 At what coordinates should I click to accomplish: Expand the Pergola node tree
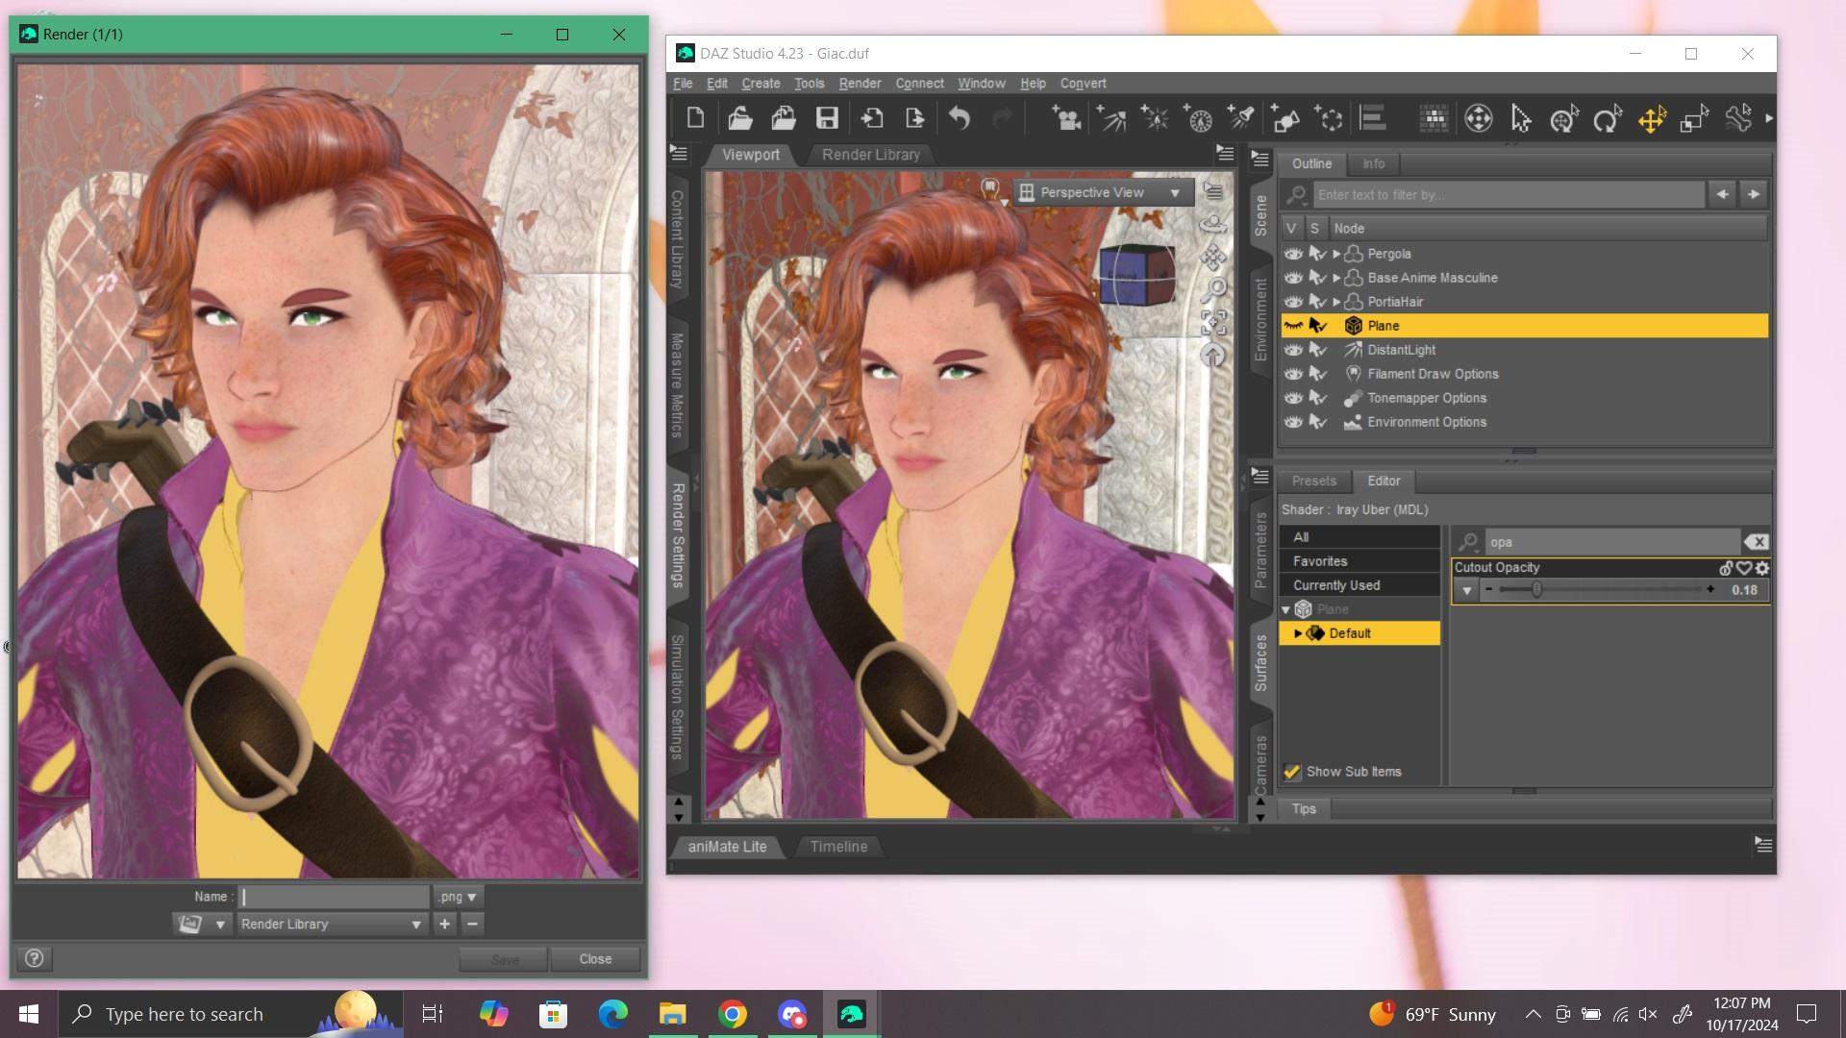(1336, 254)
